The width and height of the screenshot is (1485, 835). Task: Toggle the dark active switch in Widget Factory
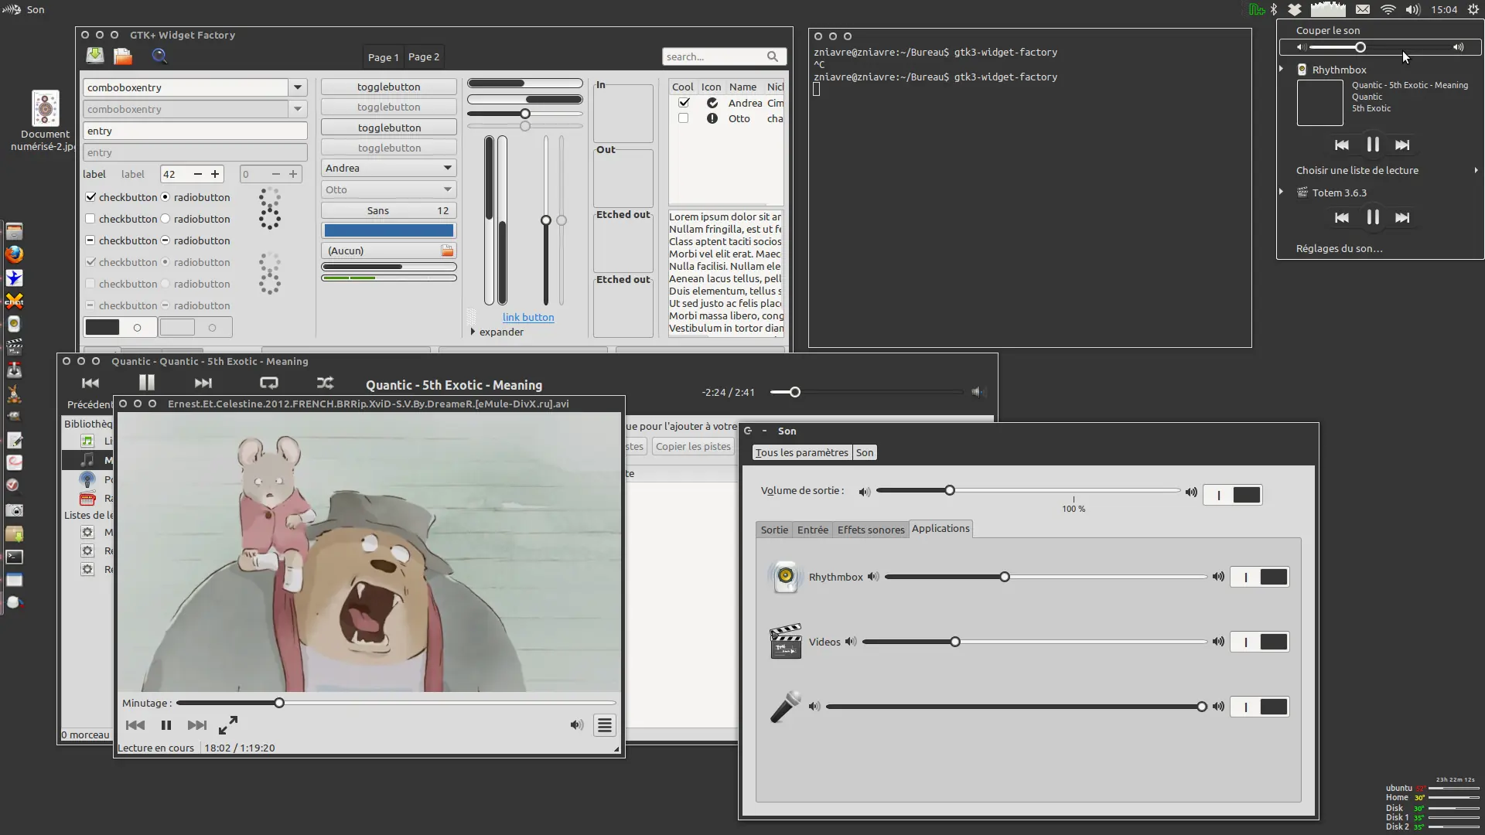120,327
